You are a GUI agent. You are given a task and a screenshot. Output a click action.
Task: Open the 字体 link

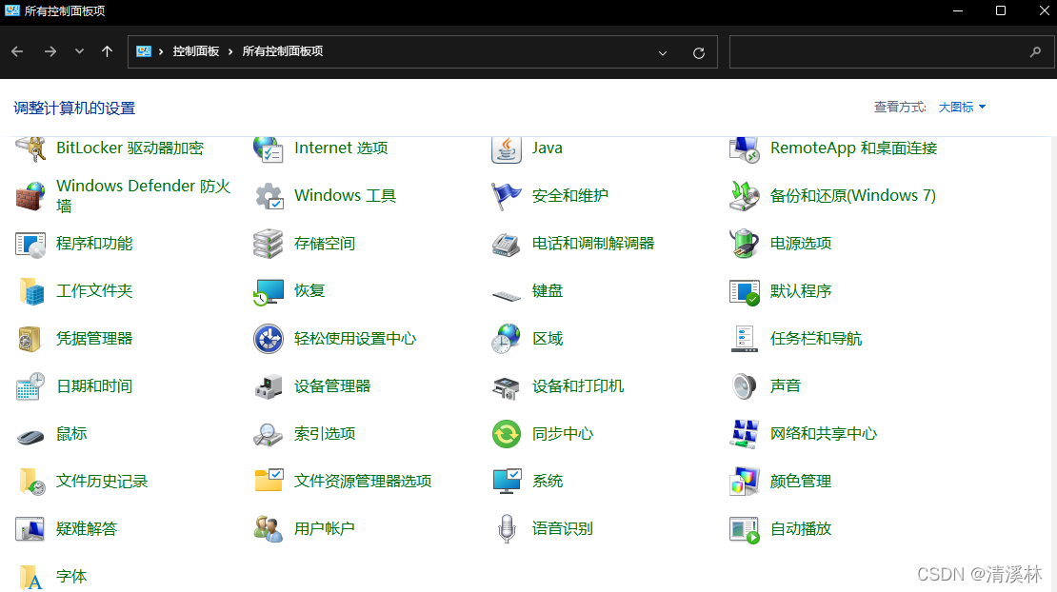click(71, 577)
